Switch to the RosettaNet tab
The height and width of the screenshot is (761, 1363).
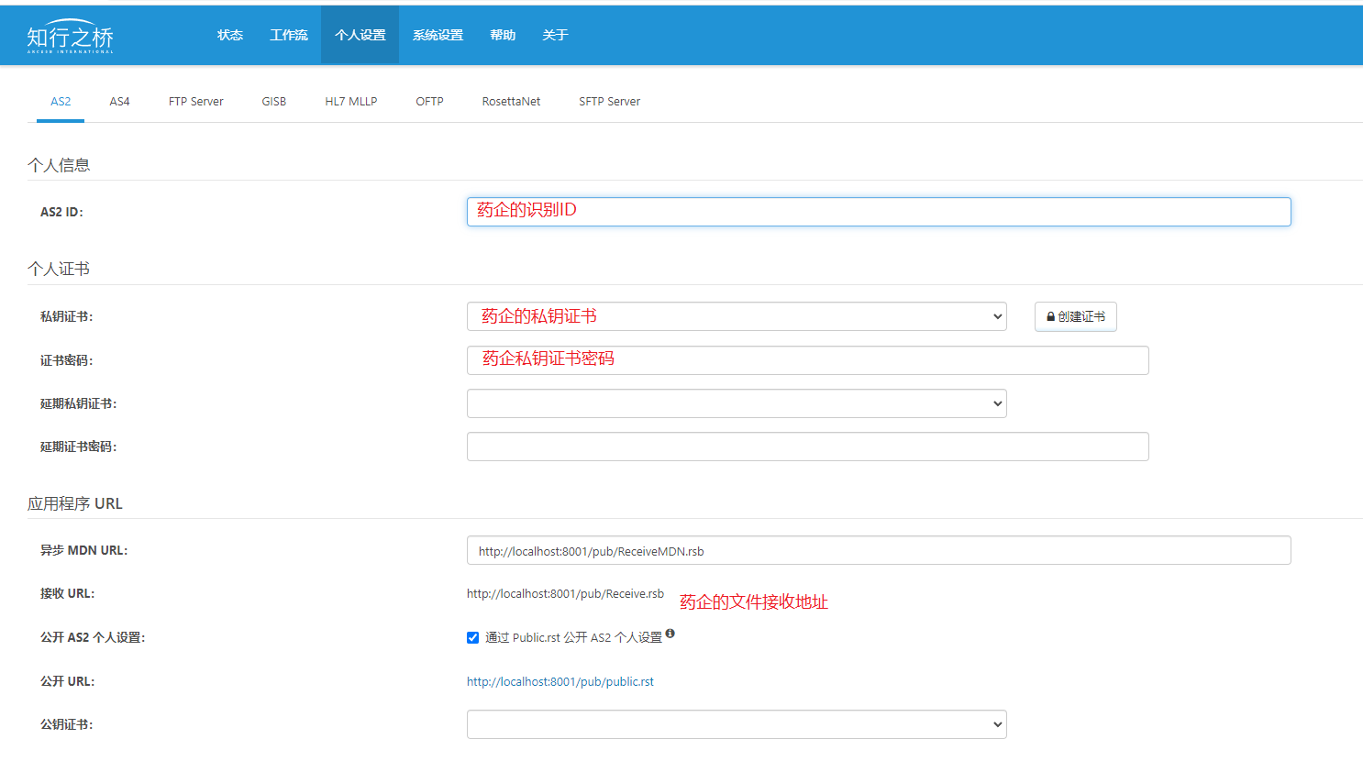coord(511,102)
